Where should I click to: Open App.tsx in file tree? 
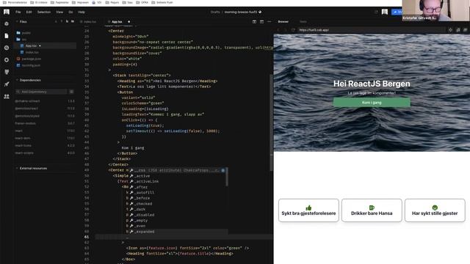tap(31, 45)
